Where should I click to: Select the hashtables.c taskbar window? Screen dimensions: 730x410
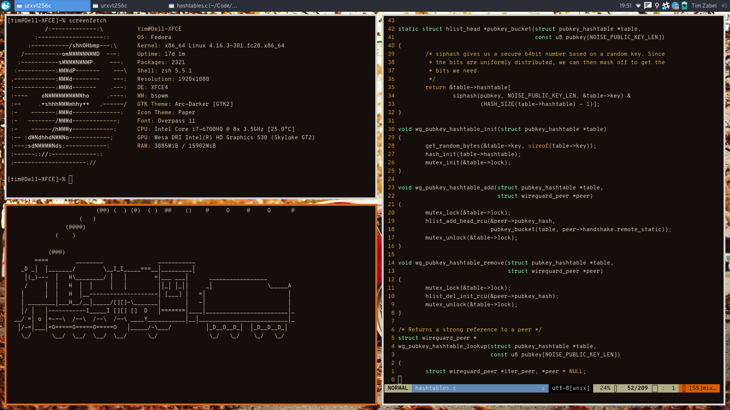point(205,6)
